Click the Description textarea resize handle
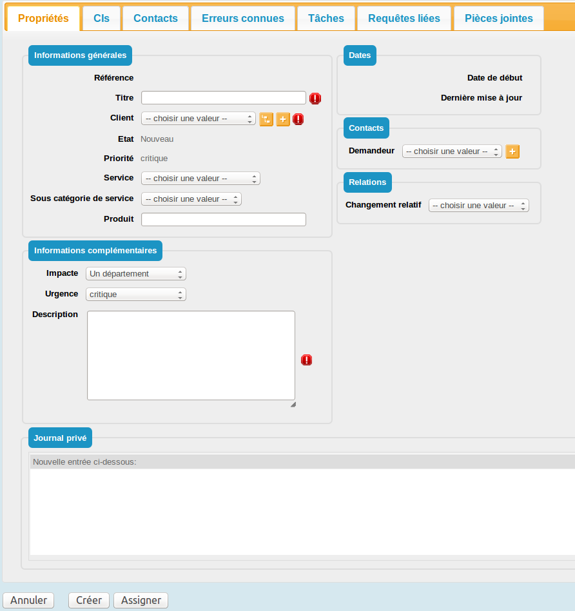Screen dimensions: 575x611 pos(293,404)
